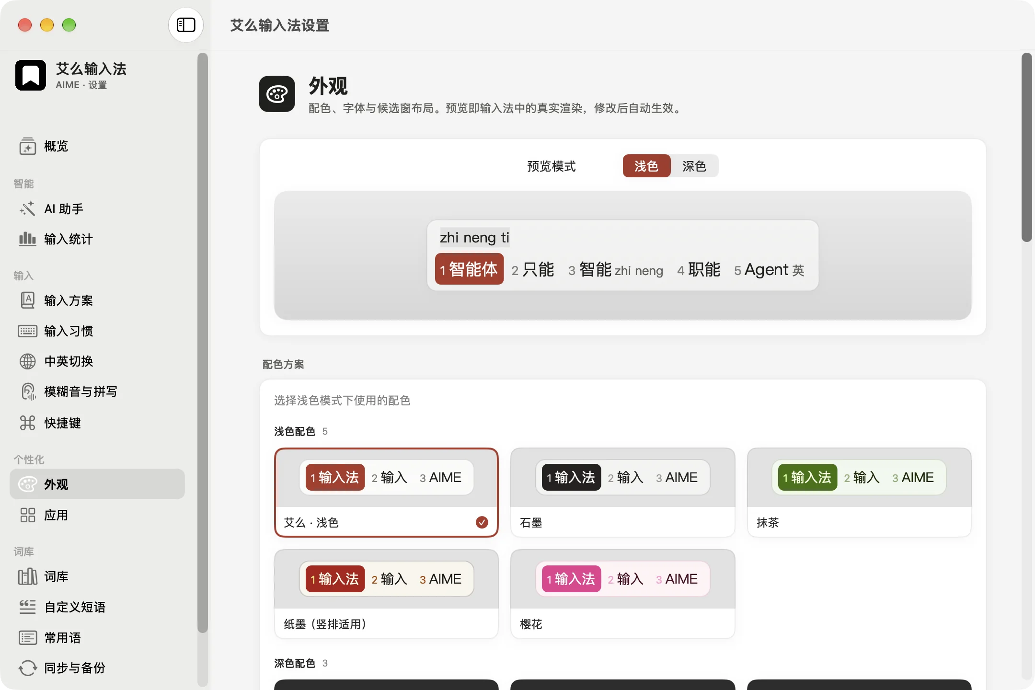Click candidate 3 智能 zhi neng
The width and height of the screenshot is (1035, 690).
pos(616,270)
